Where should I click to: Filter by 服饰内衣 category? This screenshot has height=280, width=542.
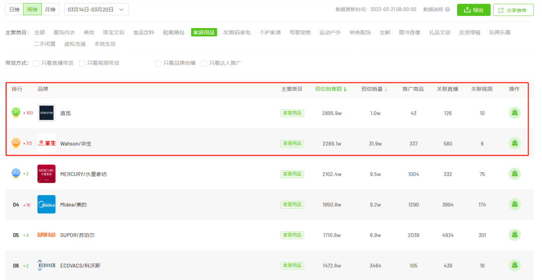click(64, 33)
